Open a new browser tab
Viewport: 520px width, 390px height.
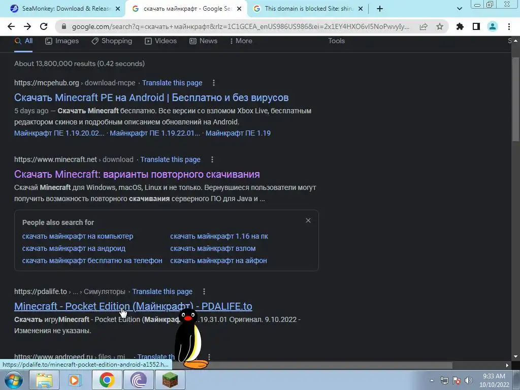pos(380,9)
